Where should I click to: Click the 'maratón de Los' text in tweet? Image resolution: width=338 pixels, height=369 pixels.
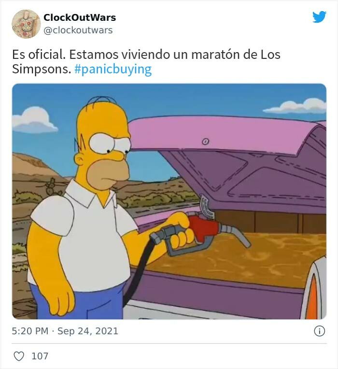tap(236, 55)
